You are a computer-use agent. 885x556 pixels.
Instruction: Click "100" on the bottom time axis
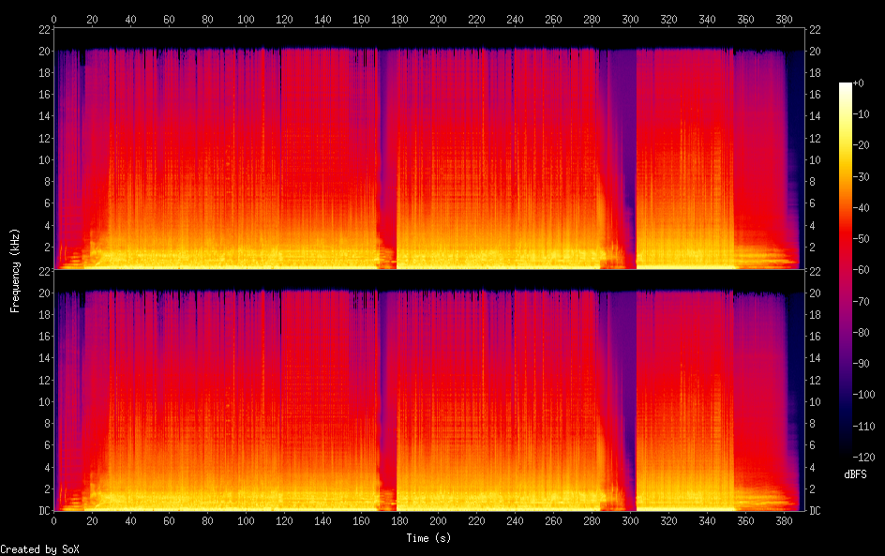coord(246,521)
